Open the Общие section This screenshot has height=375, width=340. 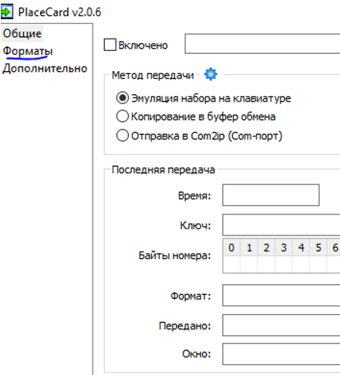(x=22, y=33)
